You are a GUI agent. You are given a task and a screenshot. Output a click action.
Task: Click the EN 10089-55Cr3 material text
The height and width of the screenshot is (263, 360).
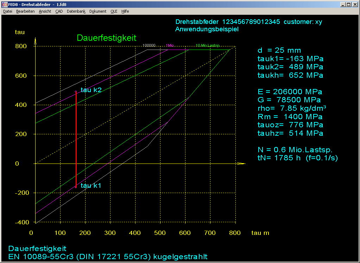click(108, 257)
